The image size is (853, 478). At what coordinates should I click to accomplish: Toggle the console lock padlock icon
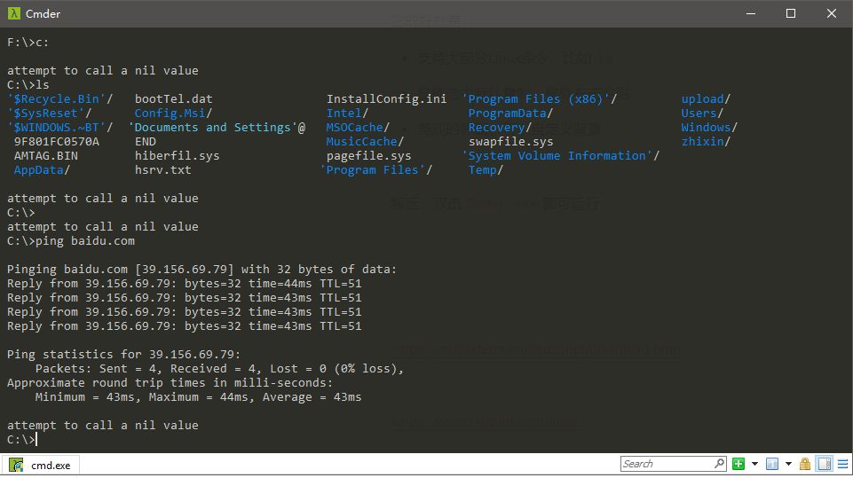pos(805,464)
